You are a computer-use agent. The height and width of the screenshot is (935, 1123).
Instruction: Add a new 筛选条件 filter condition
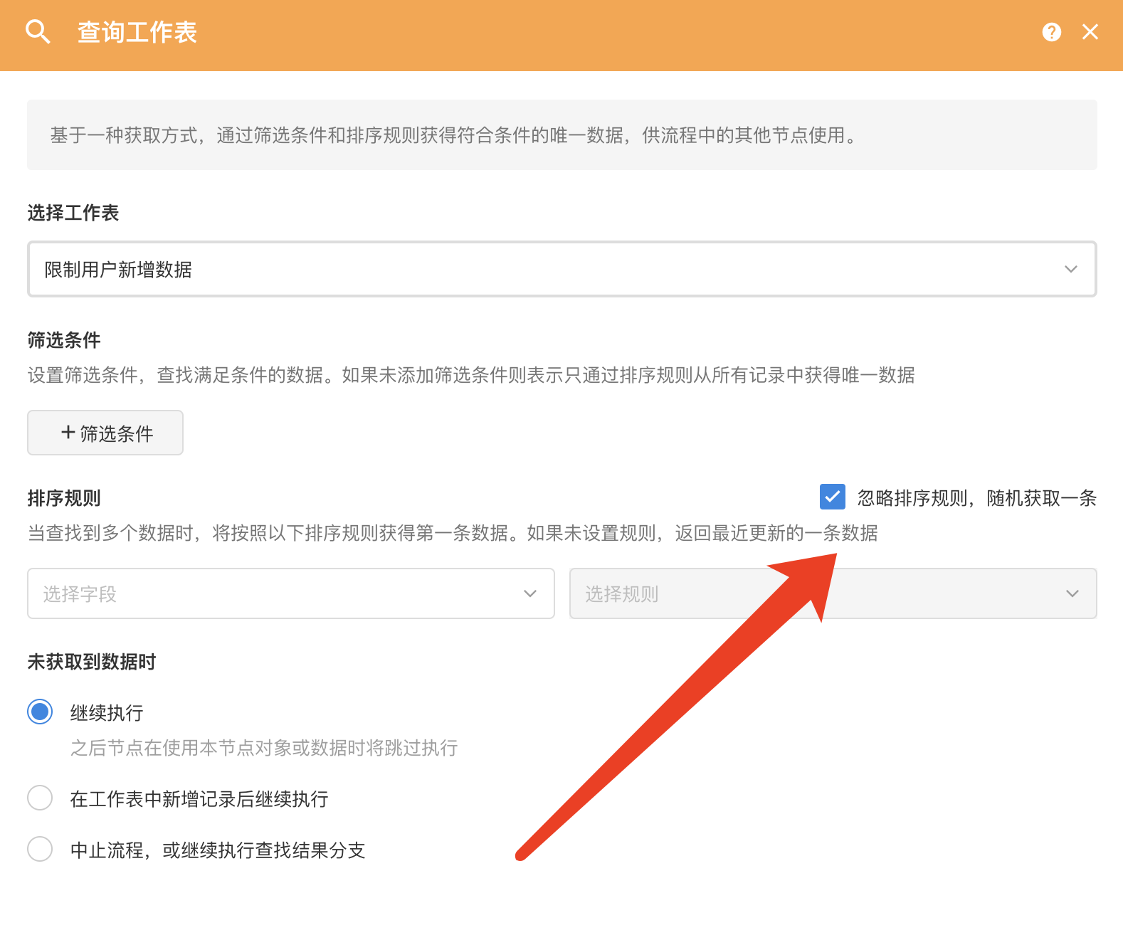(105, 433)
